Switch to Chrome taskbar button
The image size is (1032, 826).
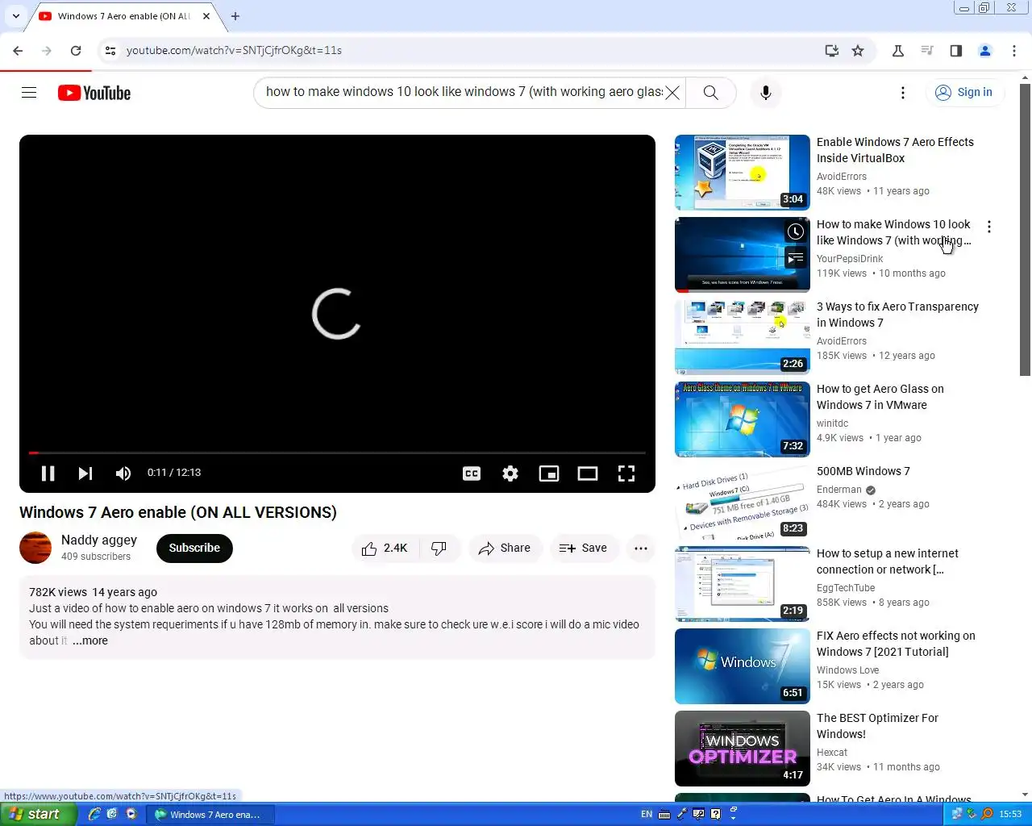(x=210, y=815)
